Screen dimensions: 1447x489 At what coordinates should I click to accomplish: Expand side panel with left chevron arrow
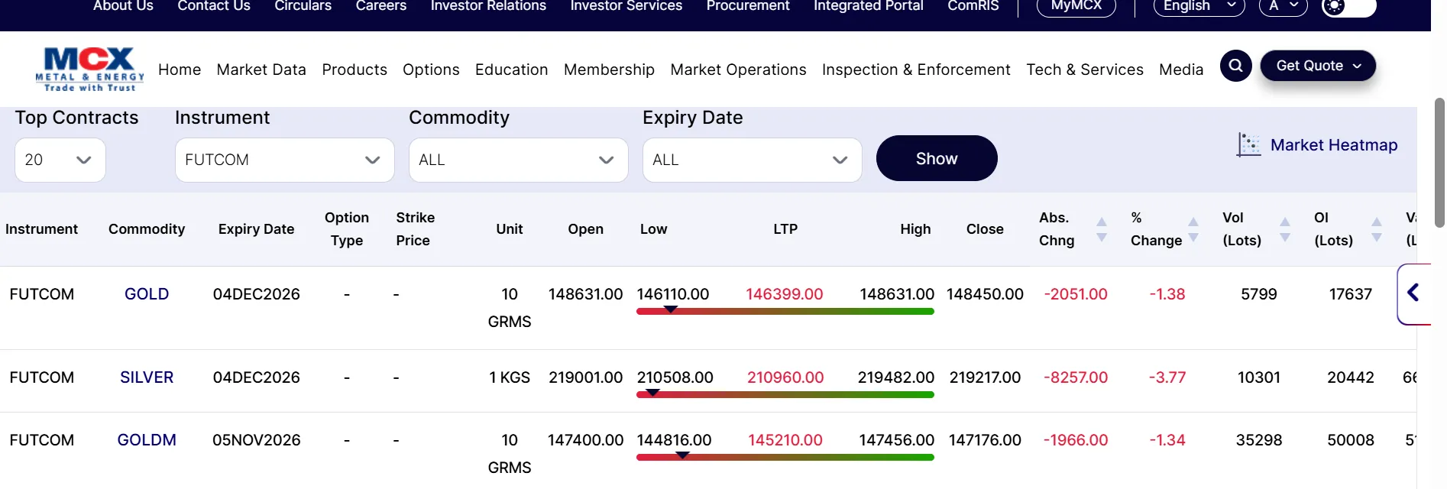pyautogui.click(x=1413, y=293)
